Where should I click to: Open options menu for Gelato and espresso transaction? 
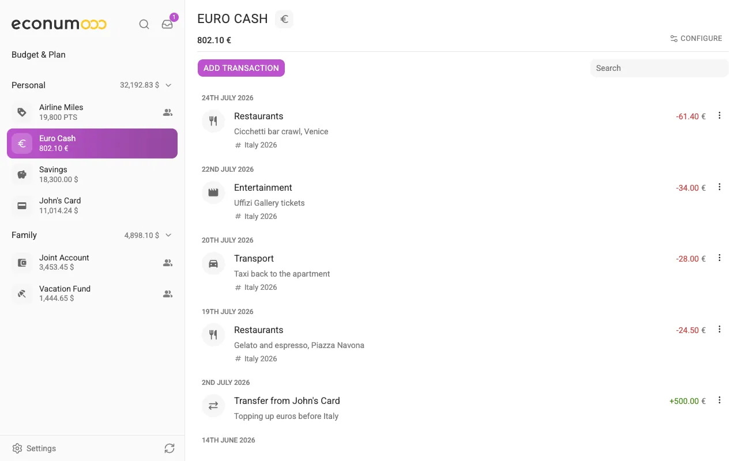[x=720, y=330]
